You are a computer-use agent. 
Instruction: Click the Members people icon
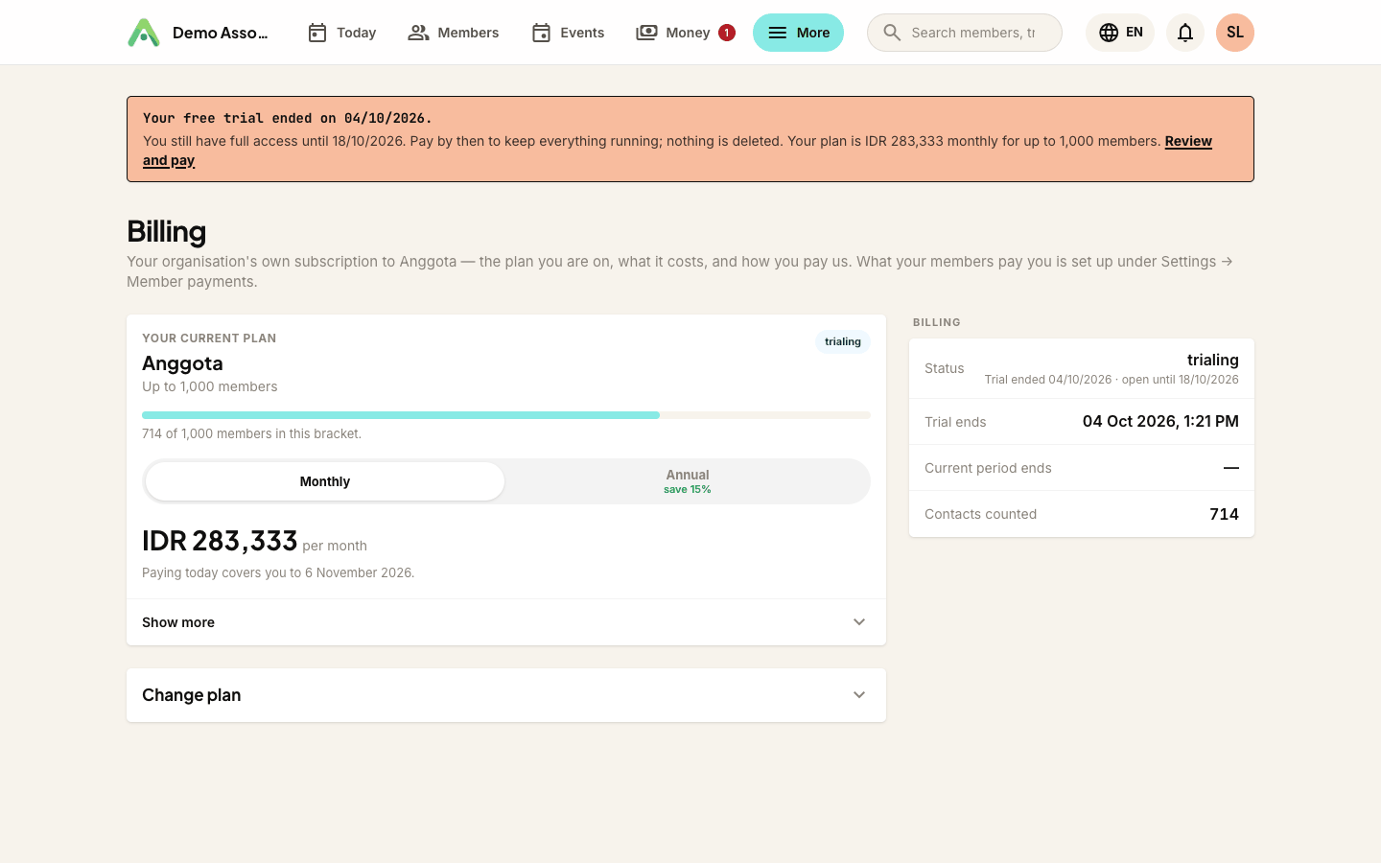tap(418, 33)
